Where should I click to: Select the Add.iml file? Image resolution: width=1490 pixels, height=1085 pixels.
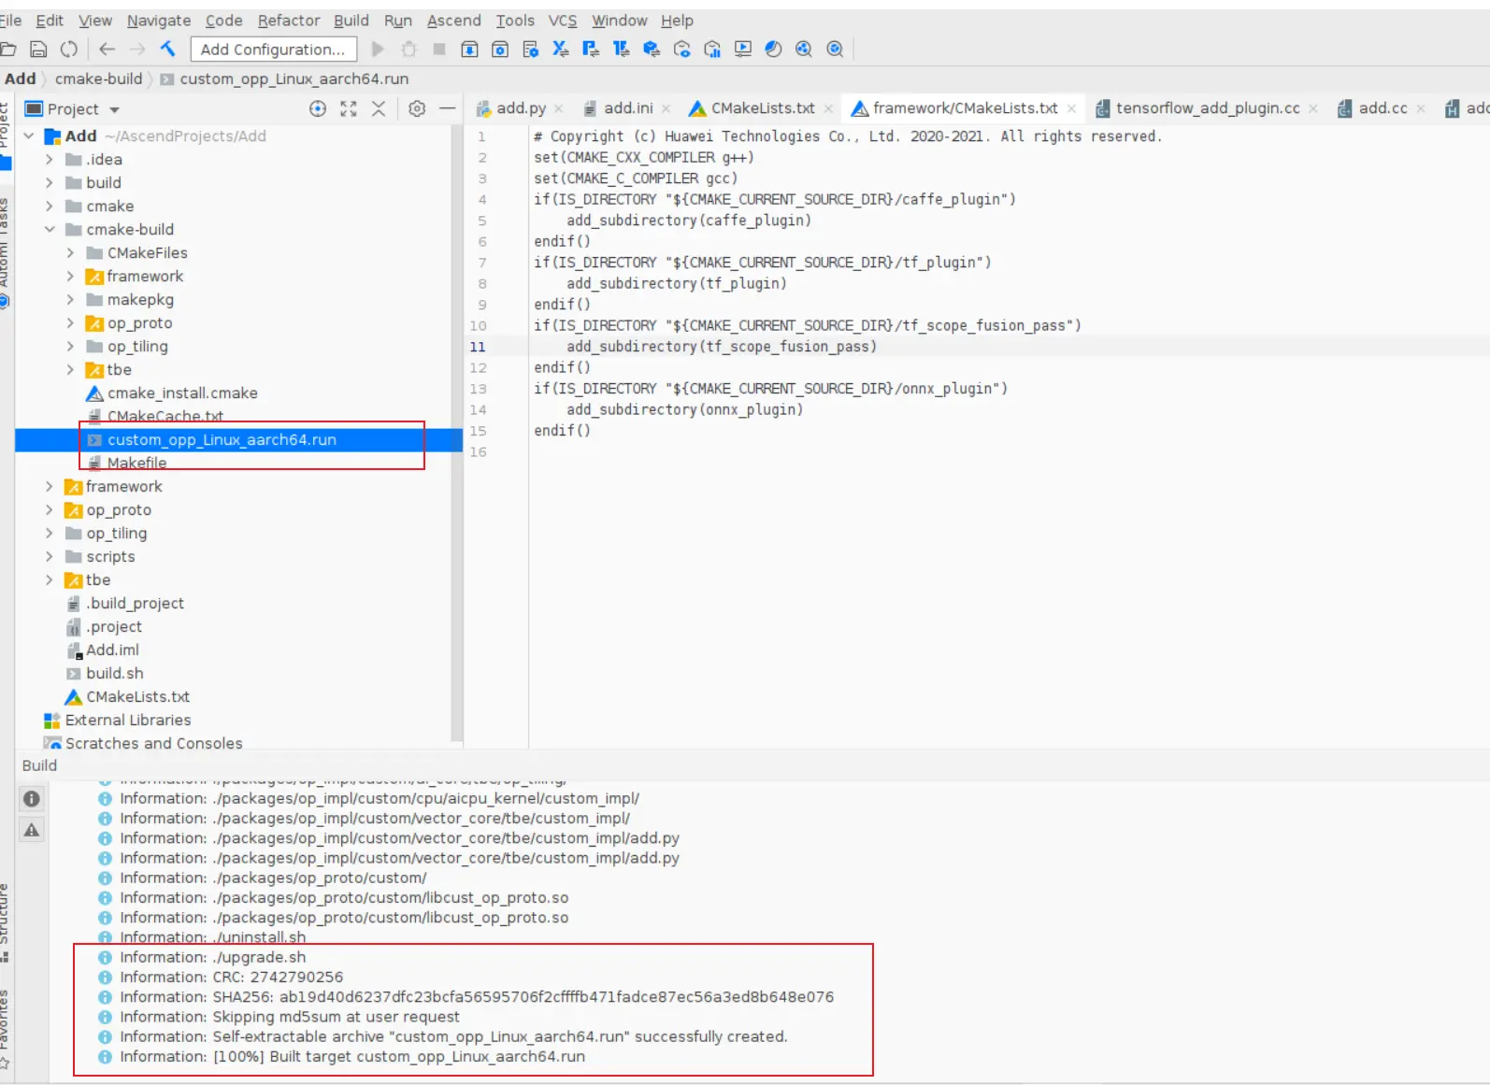click(x=112, y=650)
